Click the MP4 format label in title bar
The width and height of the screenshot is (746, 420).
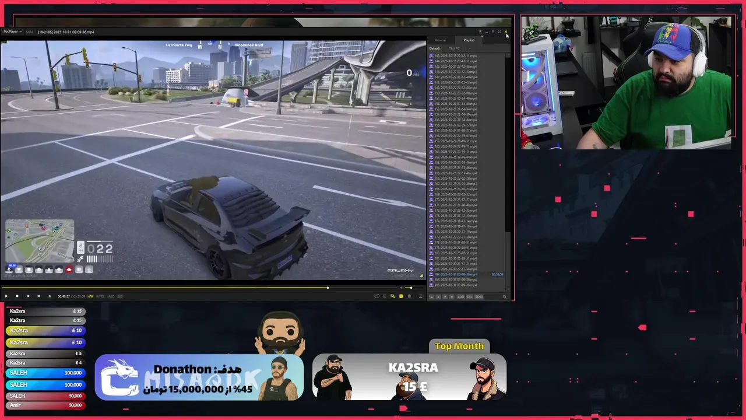tap(30, 32)
